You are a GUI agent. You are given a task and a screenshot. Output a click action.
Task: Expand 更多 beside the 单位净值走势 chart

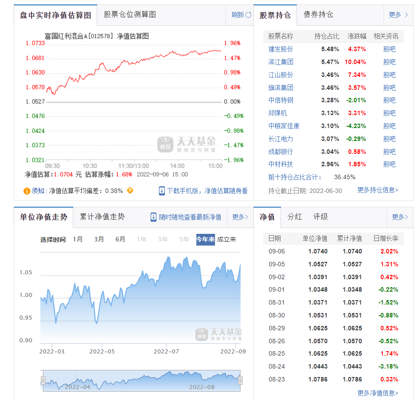click(240, 217)
